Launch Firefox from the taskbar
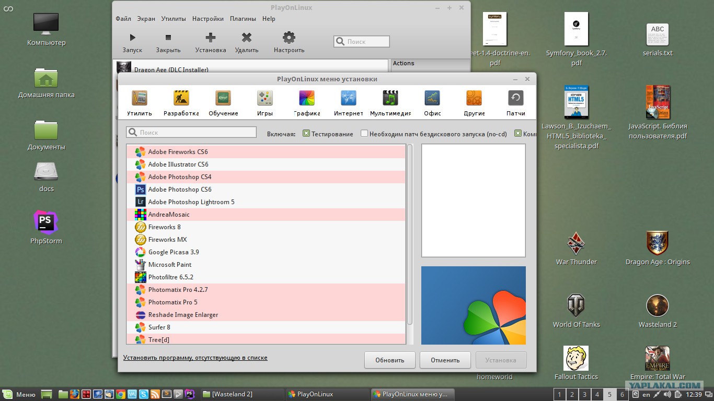The width and height of the screenshot is (714, 401). tap(75, 394)
